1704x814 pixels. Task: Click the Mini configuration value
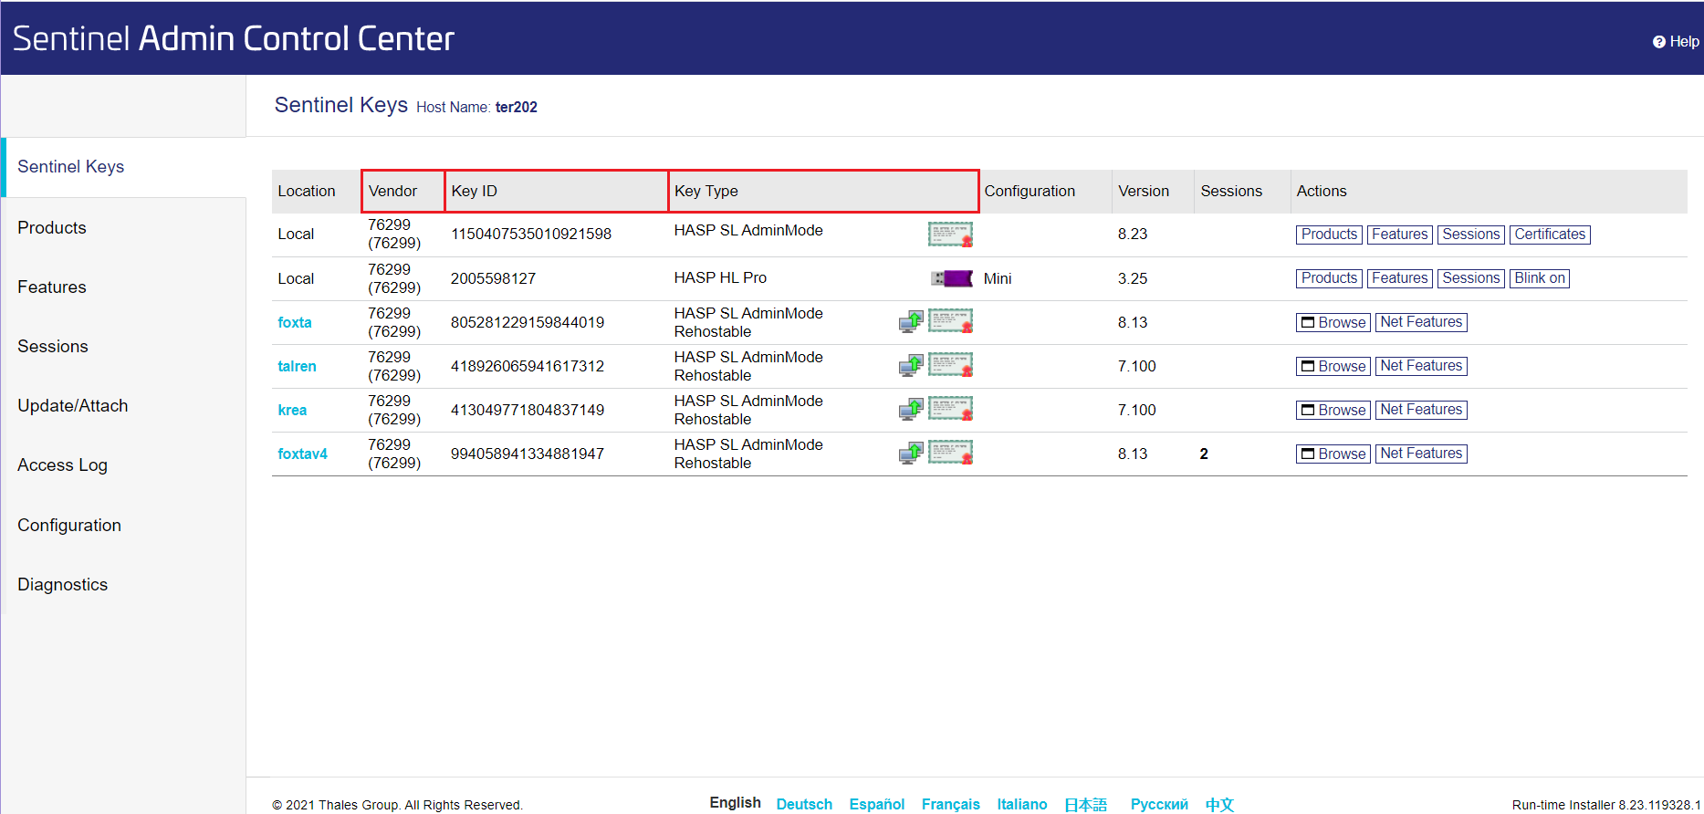coord(998,278)
